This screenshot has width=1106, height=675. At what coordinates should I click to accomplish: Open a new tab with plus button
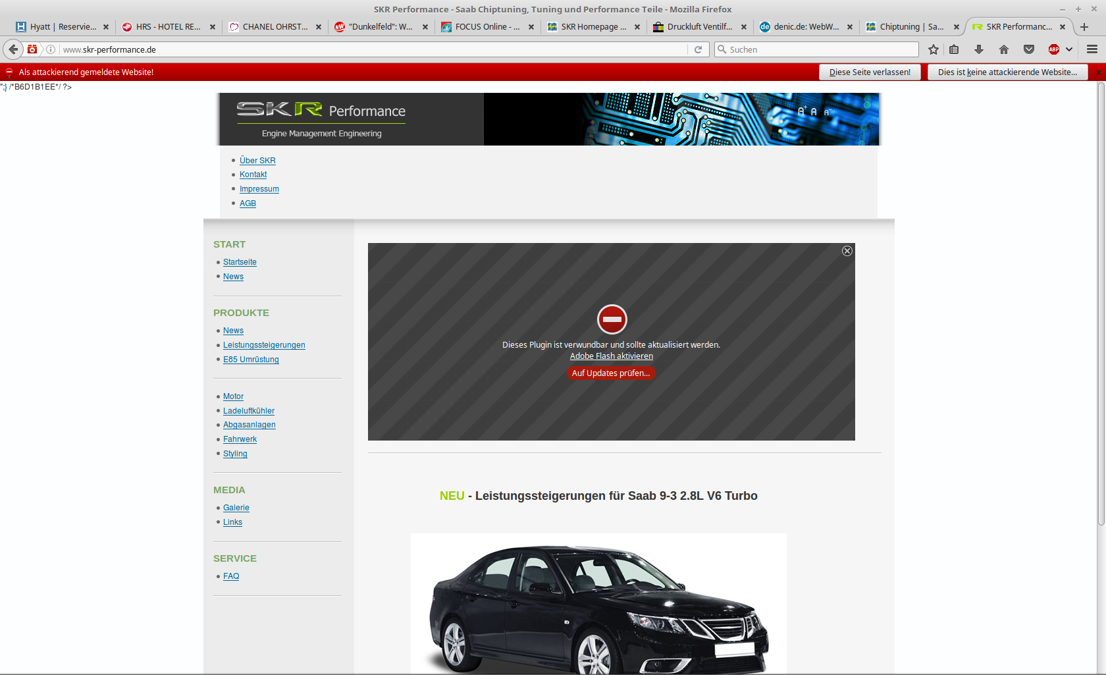tap(1084, 27)
